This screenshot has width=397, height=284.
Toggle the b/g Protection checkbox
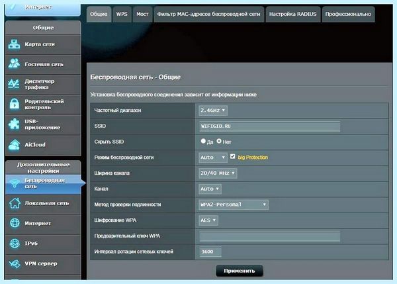click(233, 157)
